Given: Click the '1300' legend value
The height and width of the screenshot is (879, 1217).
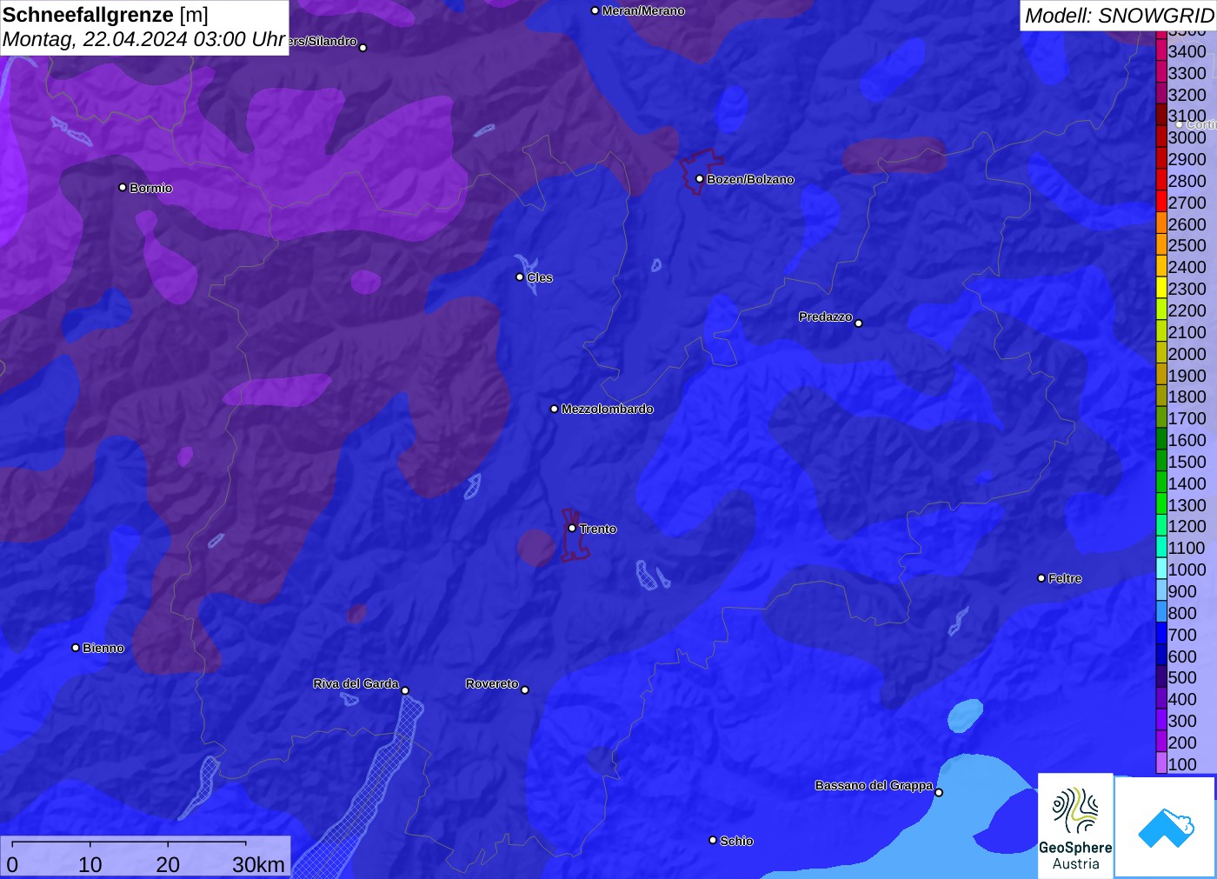Looking at the screenshot, I should (1187, 505).
